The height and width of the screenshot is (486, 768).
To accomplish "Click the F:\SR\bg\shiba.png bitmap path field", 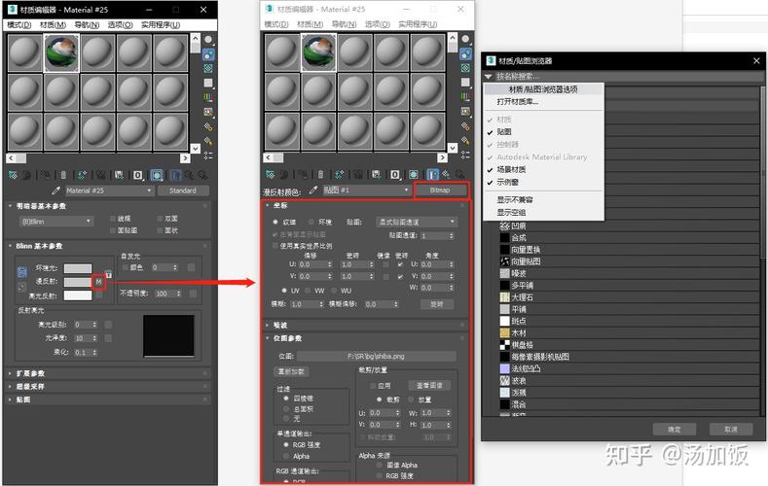I will pyautogui.click(x=376, y=356).
